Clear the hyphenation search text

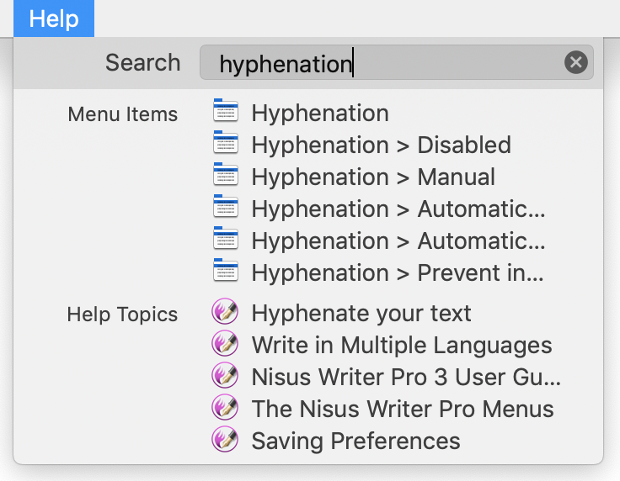[x=575, y=62]
